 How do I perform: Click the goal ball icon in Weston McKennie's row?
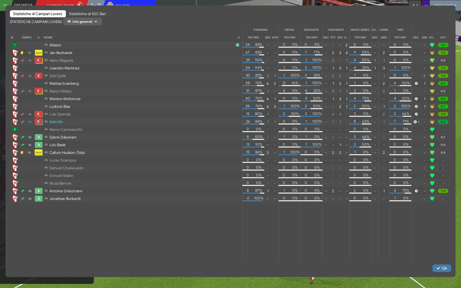tap(416, 99)
